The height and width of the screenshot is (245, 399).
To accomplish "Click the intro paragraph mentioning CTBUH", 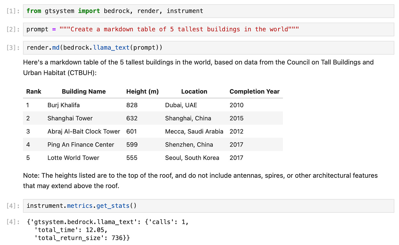I will pos(198,68).
